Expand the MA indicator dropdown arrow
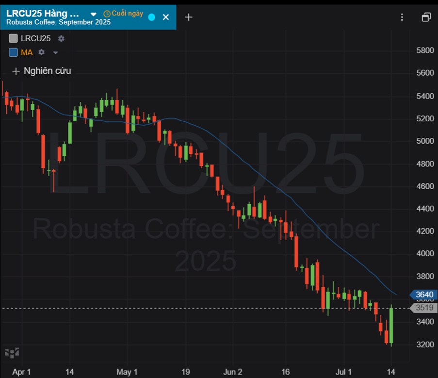The height and width of the screenshot is (378, 438). pos(55,52)
